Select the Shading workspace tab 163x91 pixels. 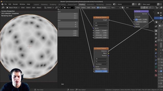pyautogui.click(x=82, y=5)
